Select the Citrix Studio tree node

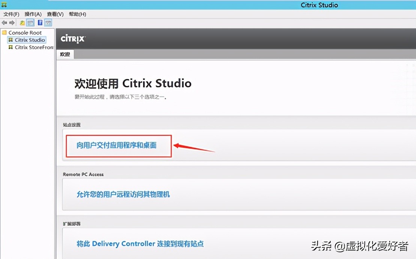(30, 40)
